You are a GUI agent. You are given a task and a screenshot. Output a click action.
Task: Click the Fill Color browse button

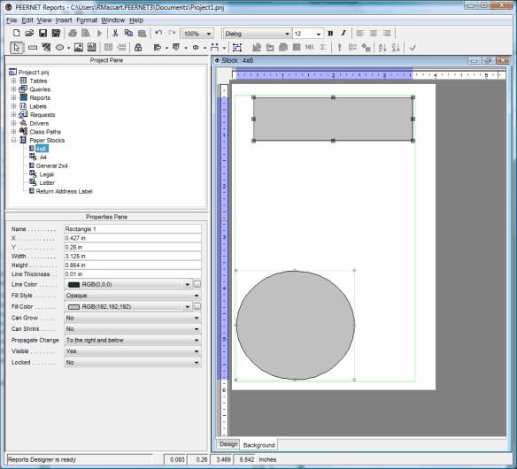pos(197,306)
